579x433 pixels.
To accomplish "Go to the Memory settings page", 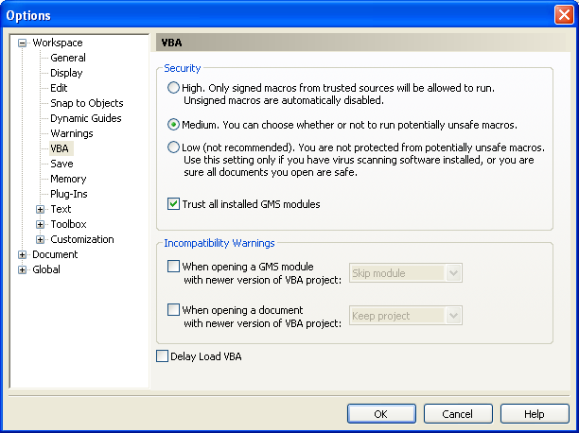I will [x=68, y=179].
